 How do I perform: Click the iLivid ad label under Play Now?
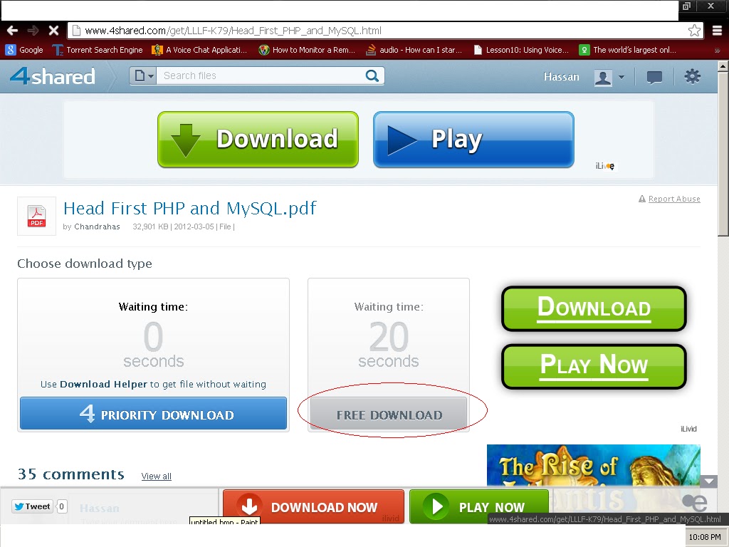(x=688, y=429)
